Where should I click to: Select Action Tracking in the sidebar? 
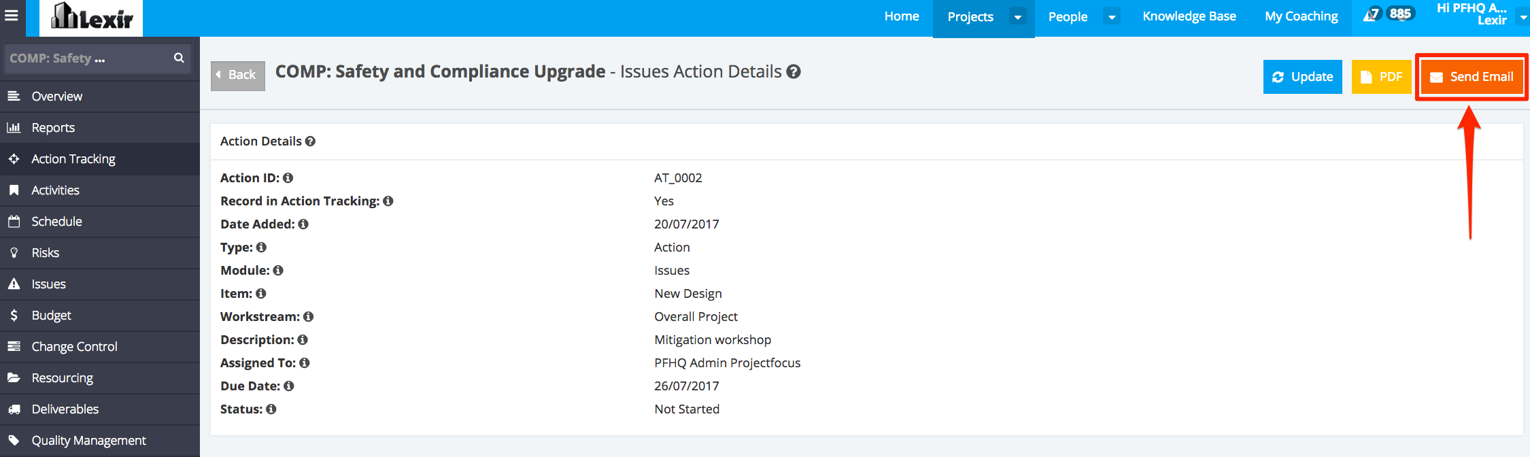(100, 159)
